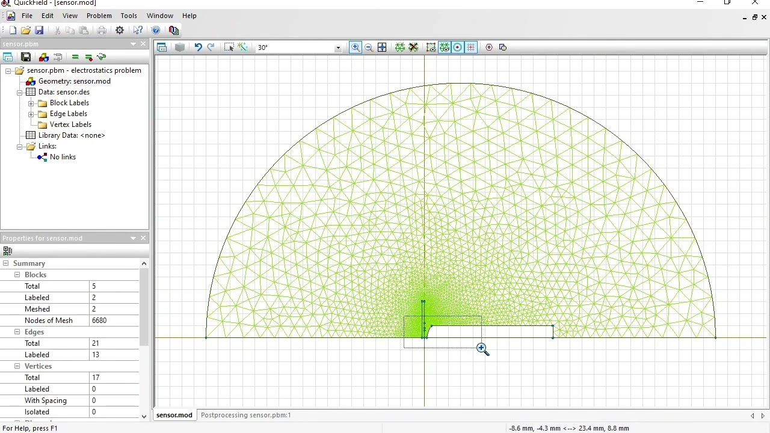Screen dimensions: 770x433
Task: Collapse the Data: sensor.des node
Action: click(x=20, y=92)
